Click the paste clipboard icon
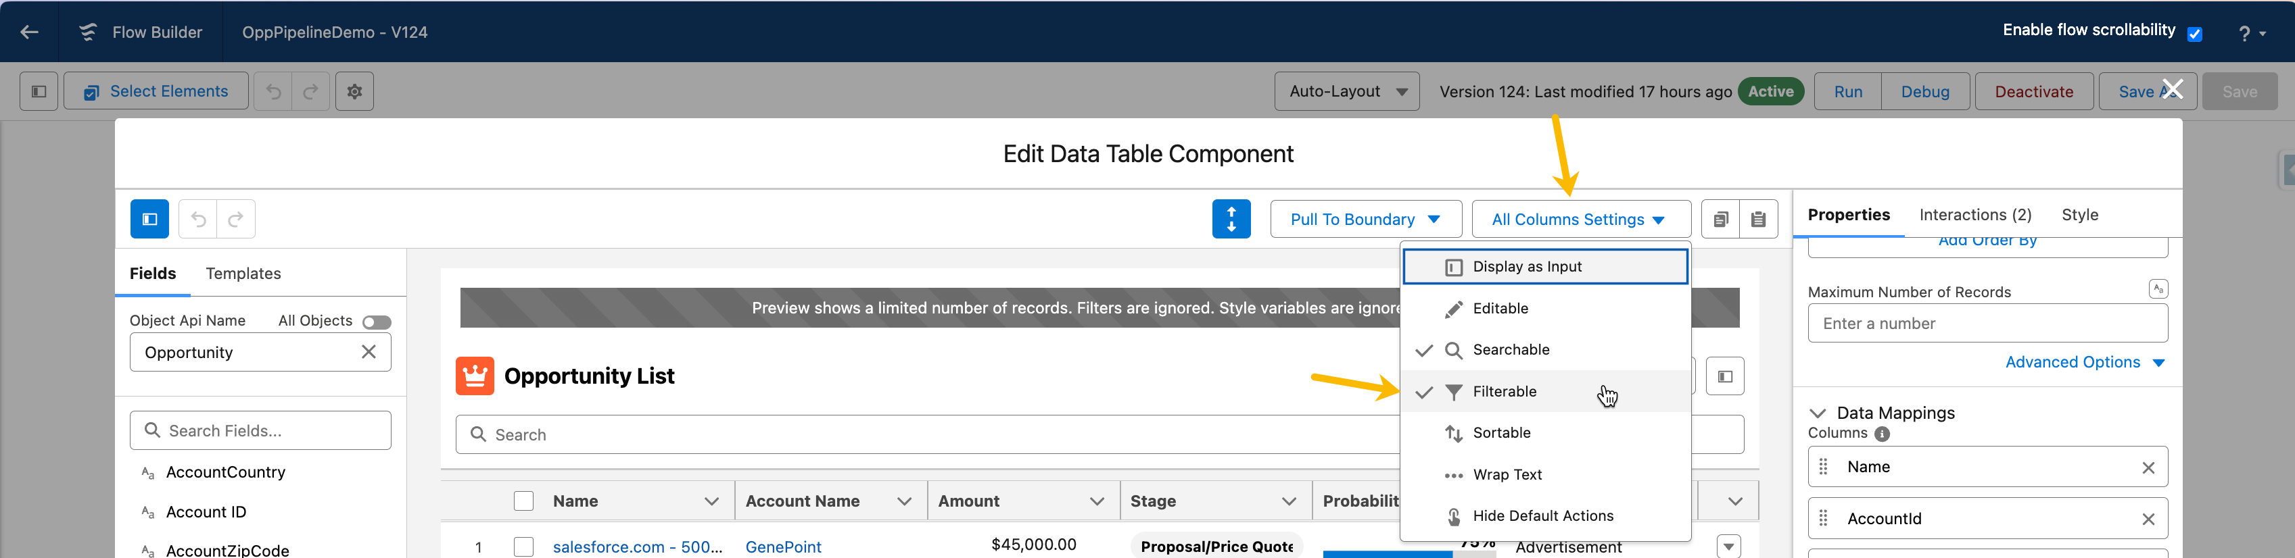This screenshot has width=2295, height=558. 1759,219
